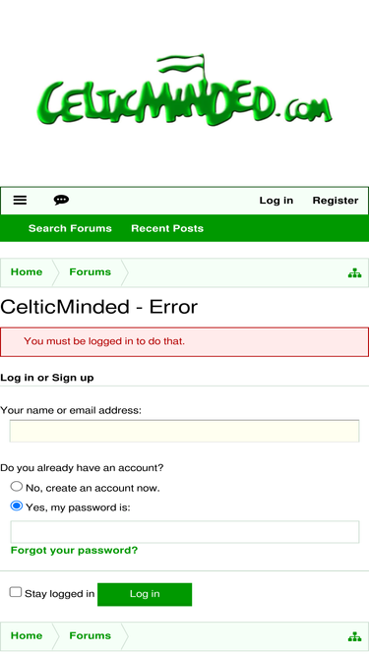369x656 pixels.
Task: Click the CelticMinded.com logo
Action: coord(184,90)
